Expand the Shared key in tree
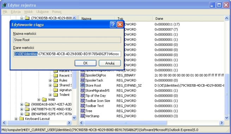 click(50, 85)
